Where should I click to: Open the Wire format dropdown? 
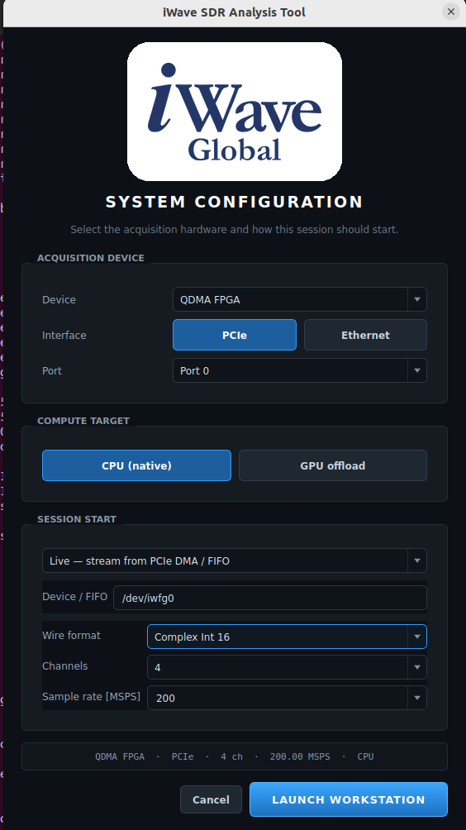pos(287,637)
